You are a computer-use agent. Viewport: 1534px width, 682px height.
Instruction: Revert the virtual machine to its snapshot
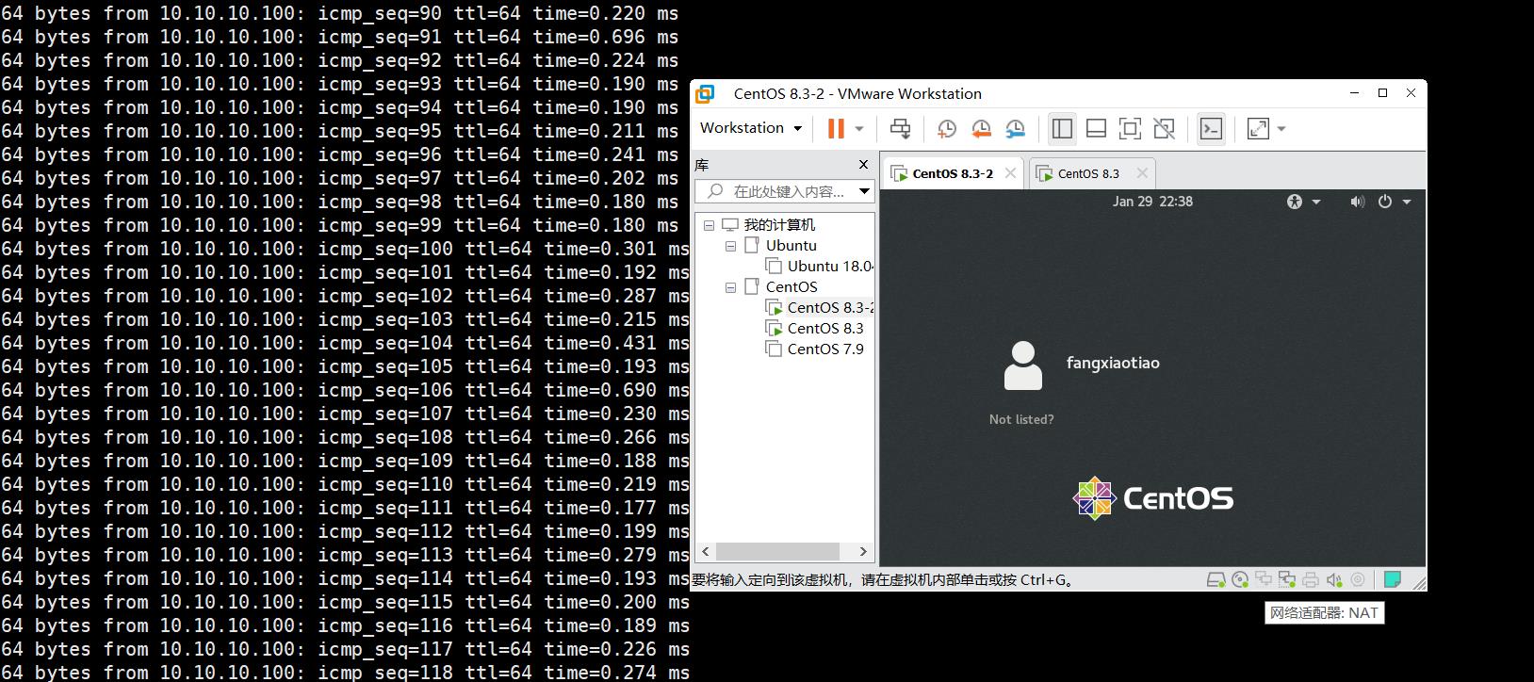point(980,128)
